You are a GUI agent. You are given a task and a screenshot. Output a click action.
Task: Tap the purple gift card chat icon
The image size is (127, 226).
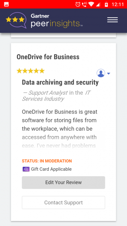(26, 169)
